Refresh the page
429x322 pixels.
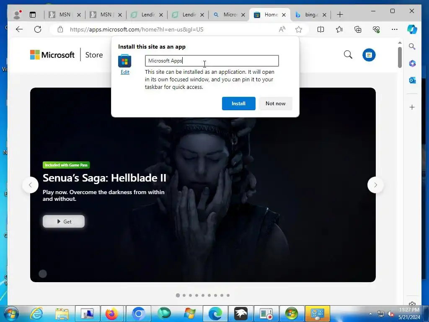[38, 29]
